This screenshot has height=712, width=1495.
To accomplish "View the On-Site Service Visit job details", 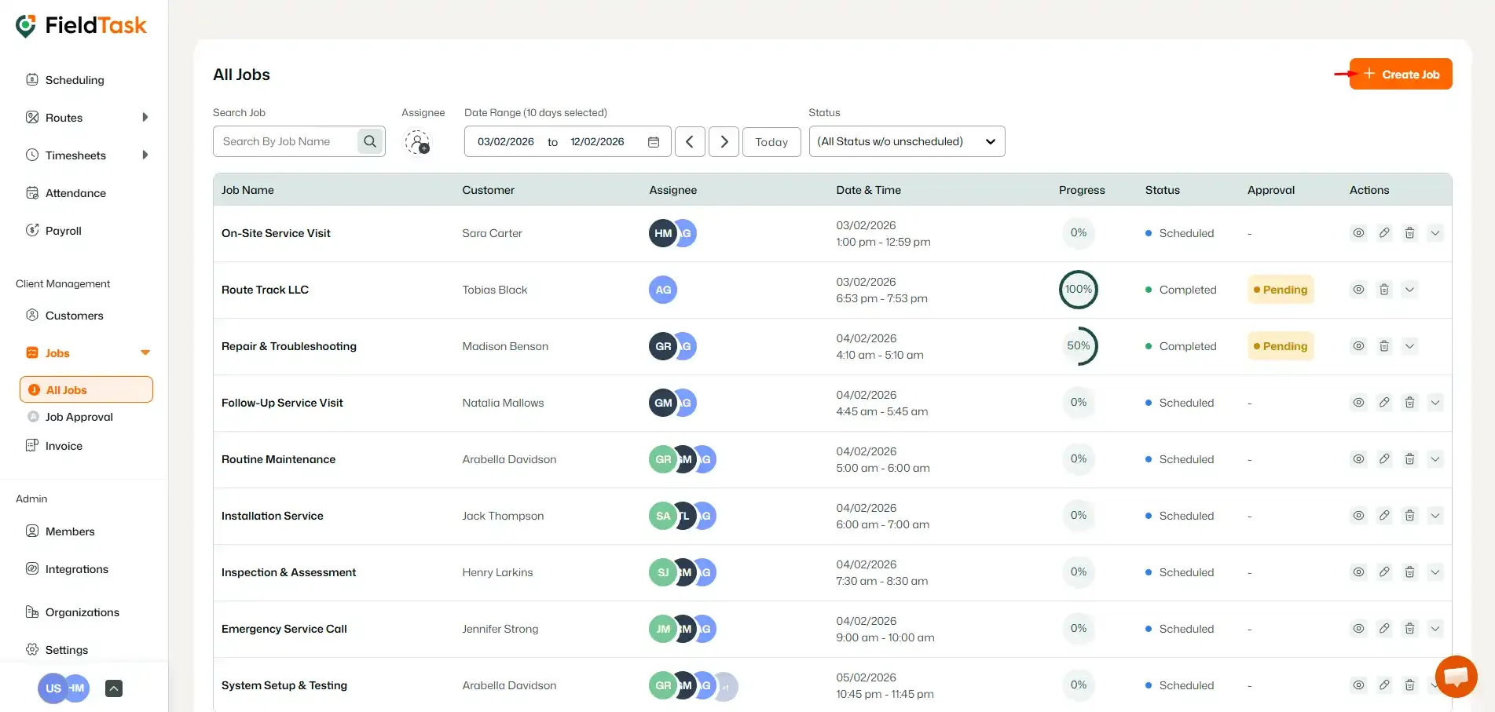I will (1358, 233).
